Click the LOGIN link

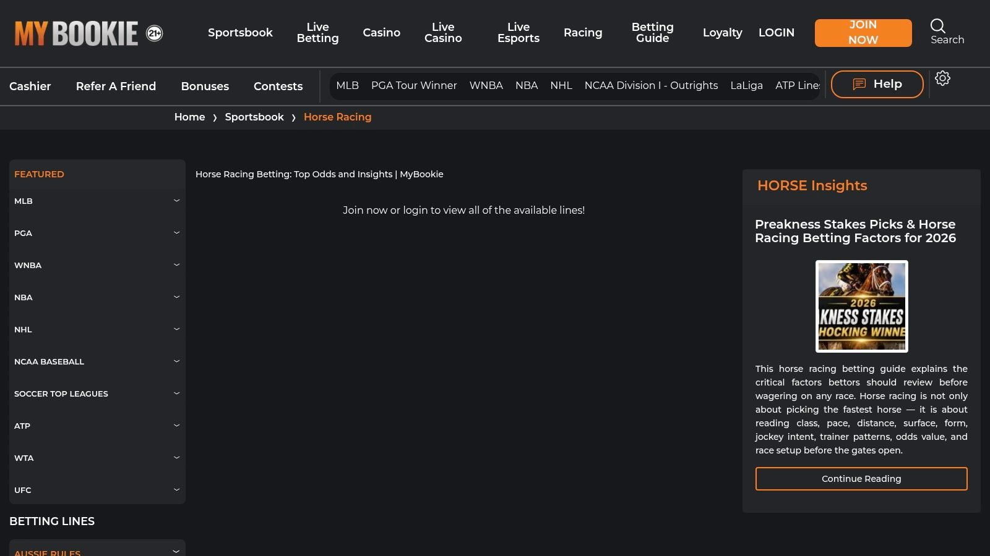coord(777,33)
